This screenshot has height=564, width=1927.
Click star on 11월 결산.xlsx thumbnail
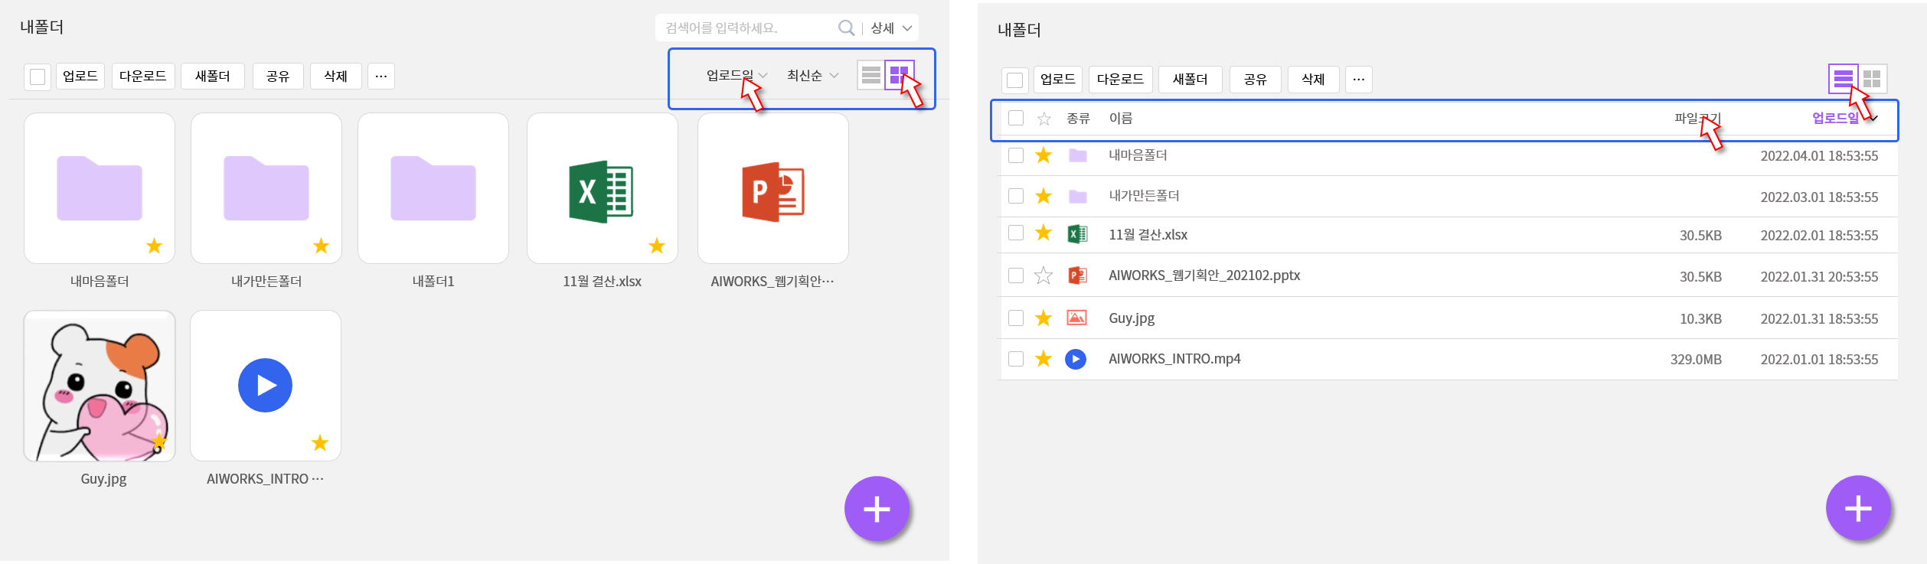pyautogui.click(x=656, y=246)
